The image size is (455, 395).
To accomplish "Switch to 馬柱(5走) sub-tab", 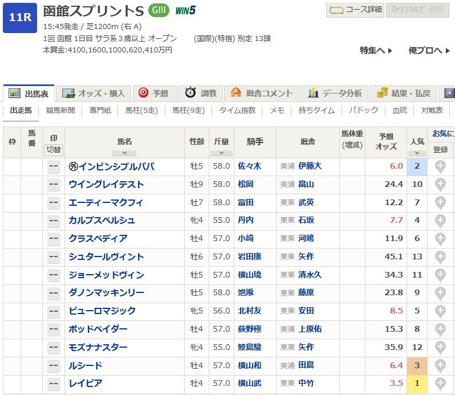I will point(141,111).
